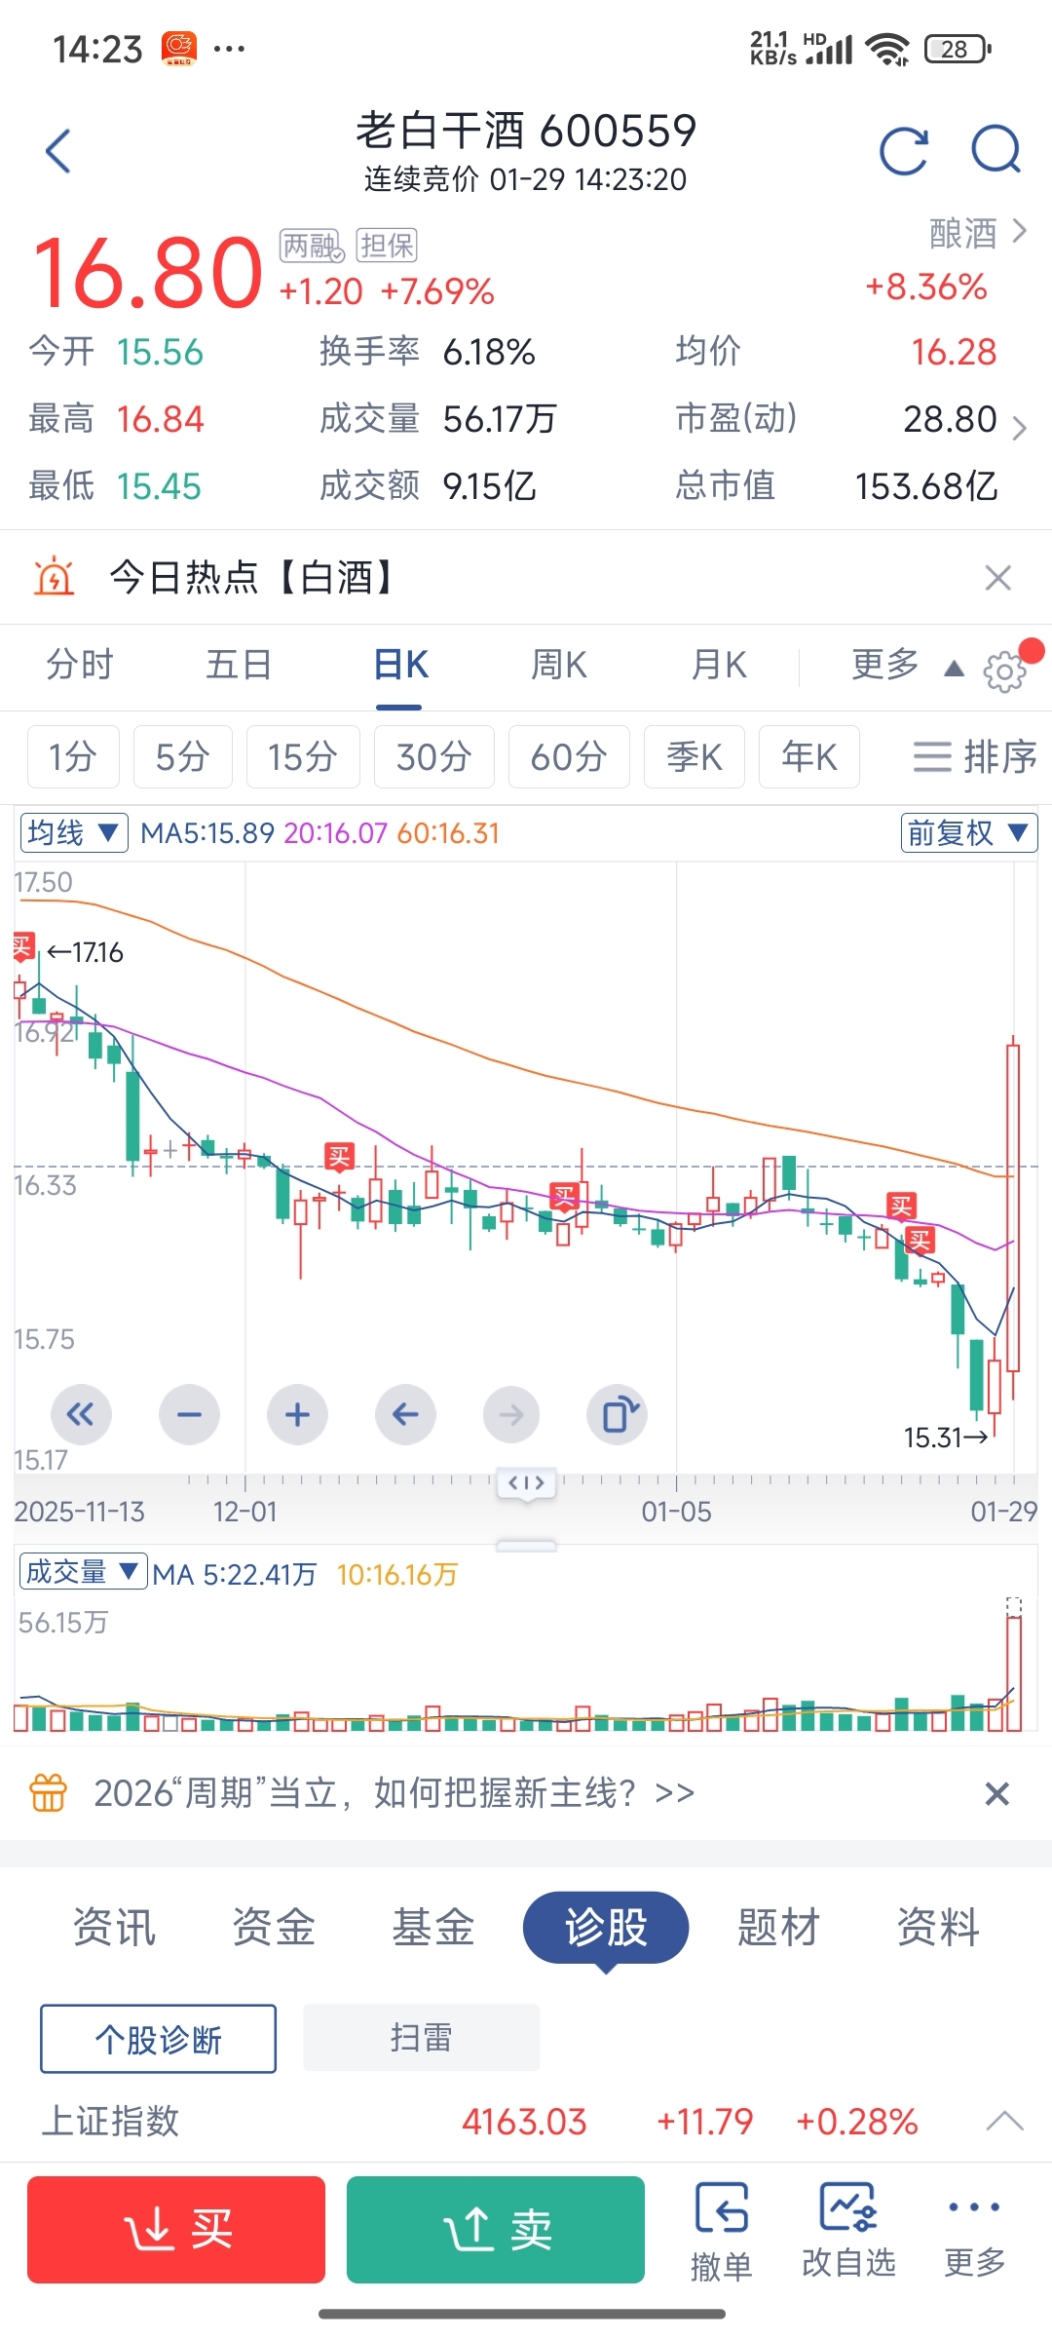The height and width of the screenshot is (2339, 1052).
Task: Open the 资金 tab
Action: [274, 1927]
